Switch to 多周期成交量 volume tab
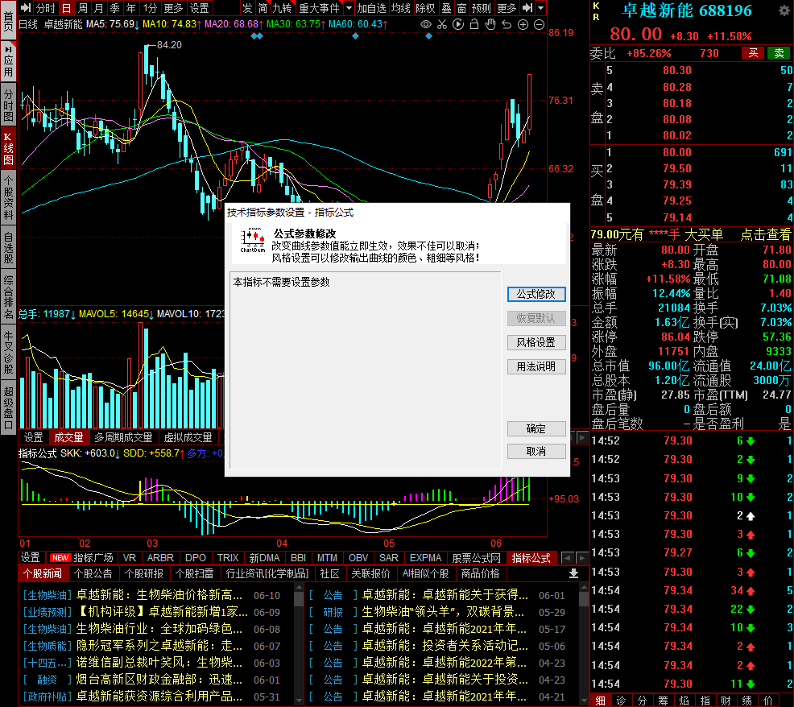Screen dimensions: 794x707 pyautogui.click(x=123, y=437)
